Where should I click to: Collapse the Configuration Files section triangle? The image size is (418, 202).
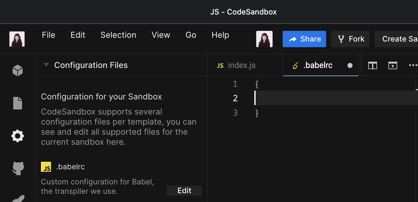pyautogui.click(x=46, y=65)
